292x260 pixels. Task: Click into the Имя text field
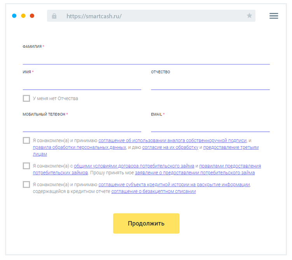point(82,84)
